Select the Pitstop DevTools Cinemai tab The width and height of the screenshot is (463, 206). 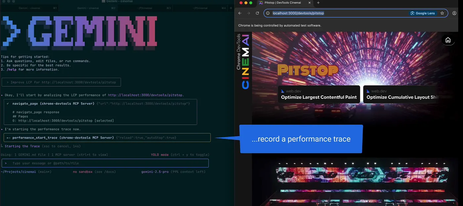[x=283, y=3]
